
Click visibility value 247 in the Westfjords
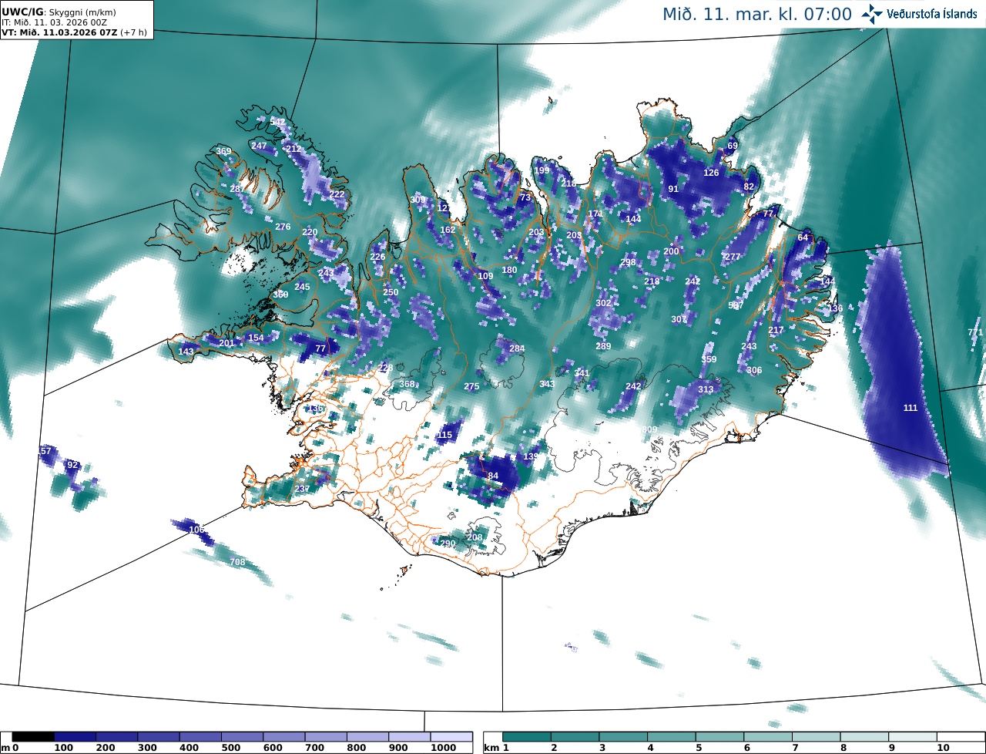tap(259, 146)
